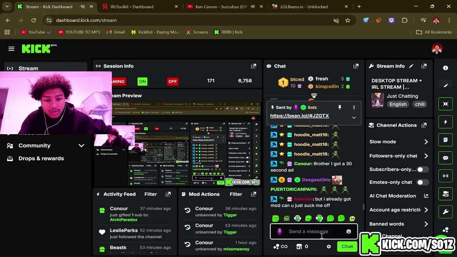Viewport: 457px width, 257px height.
Task: Open the profile avatar at top right
Action: 437,49
